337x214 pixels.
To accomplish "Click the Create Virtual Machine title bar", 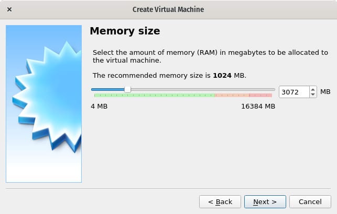I will (x=168, y=9).
